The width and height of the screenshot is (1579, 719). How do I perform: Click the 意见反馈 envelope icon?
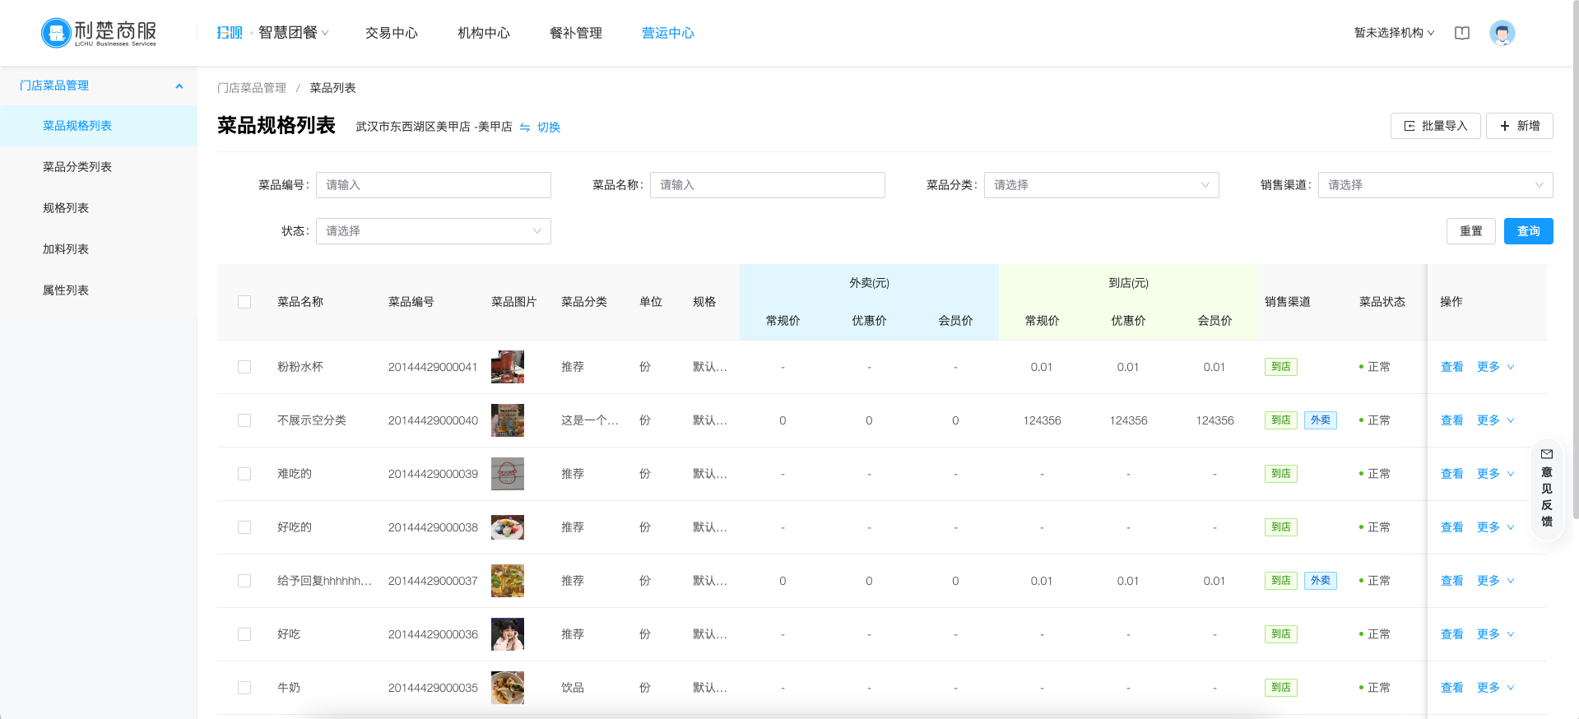(x=1547, y=454)
